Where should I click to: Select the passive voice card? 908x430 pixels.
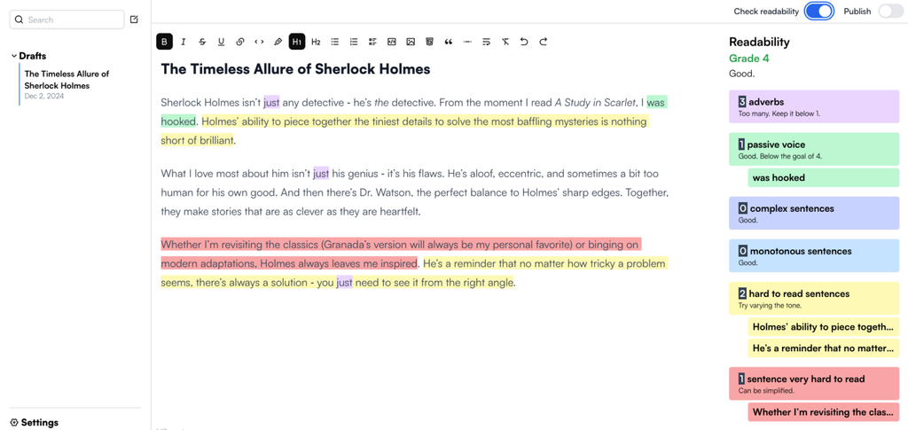click(x=814, y=149)
